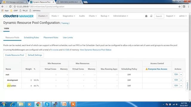The image size is (191, 107).
Task: Close the Dynamic Resource Pool tab
Action: 53,2
